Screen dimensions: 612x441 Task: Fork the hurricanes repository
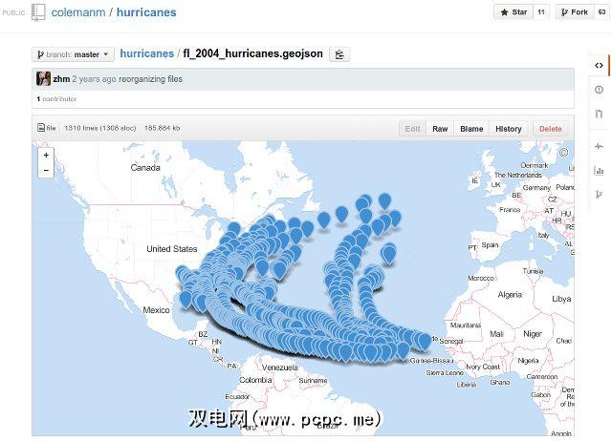pos(575,12)
